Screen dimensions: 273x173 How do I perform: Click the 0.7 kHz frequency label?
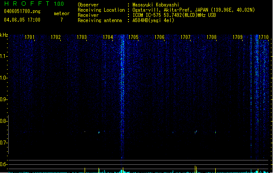click(3, 143)
